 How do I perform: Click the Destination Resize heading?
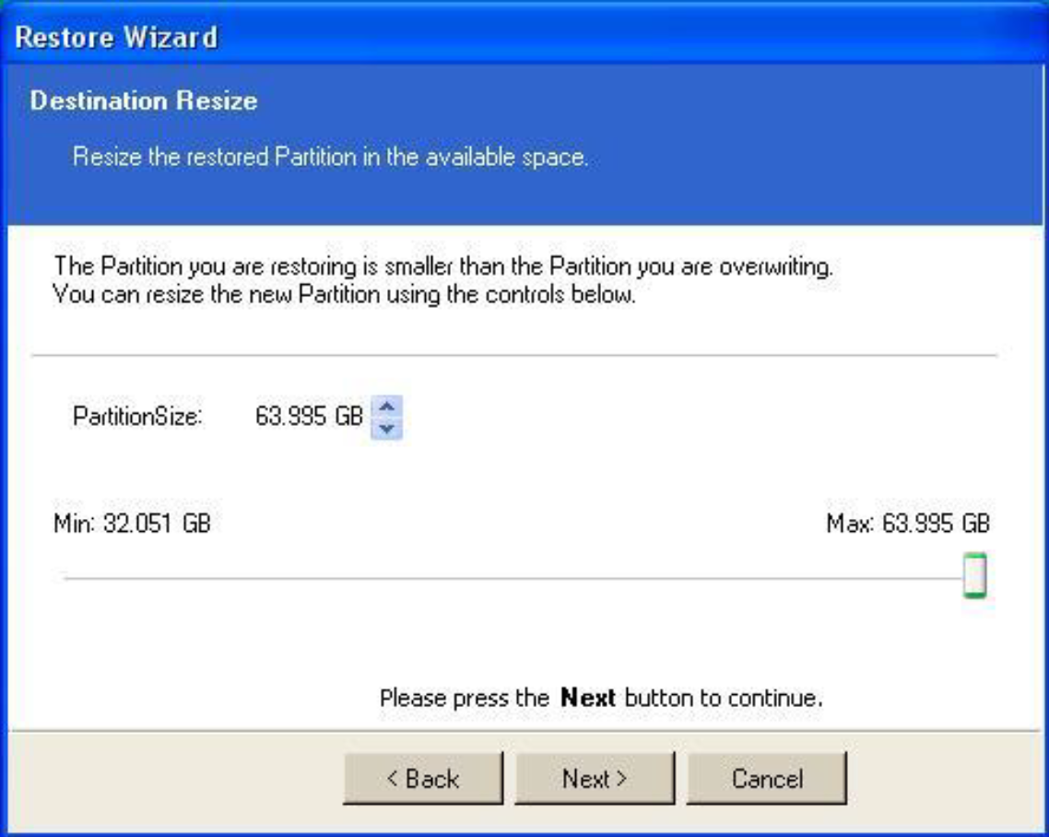[143, 100]
